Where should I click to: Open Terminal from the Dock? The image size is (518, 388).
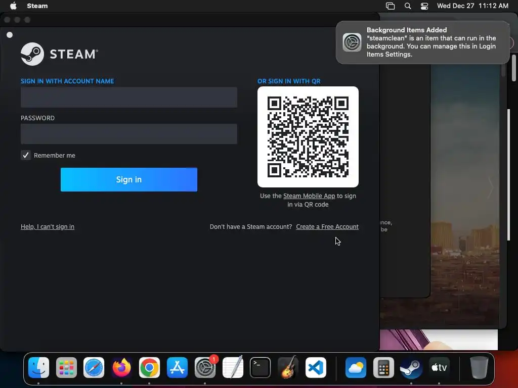click(x=261, y=368)
